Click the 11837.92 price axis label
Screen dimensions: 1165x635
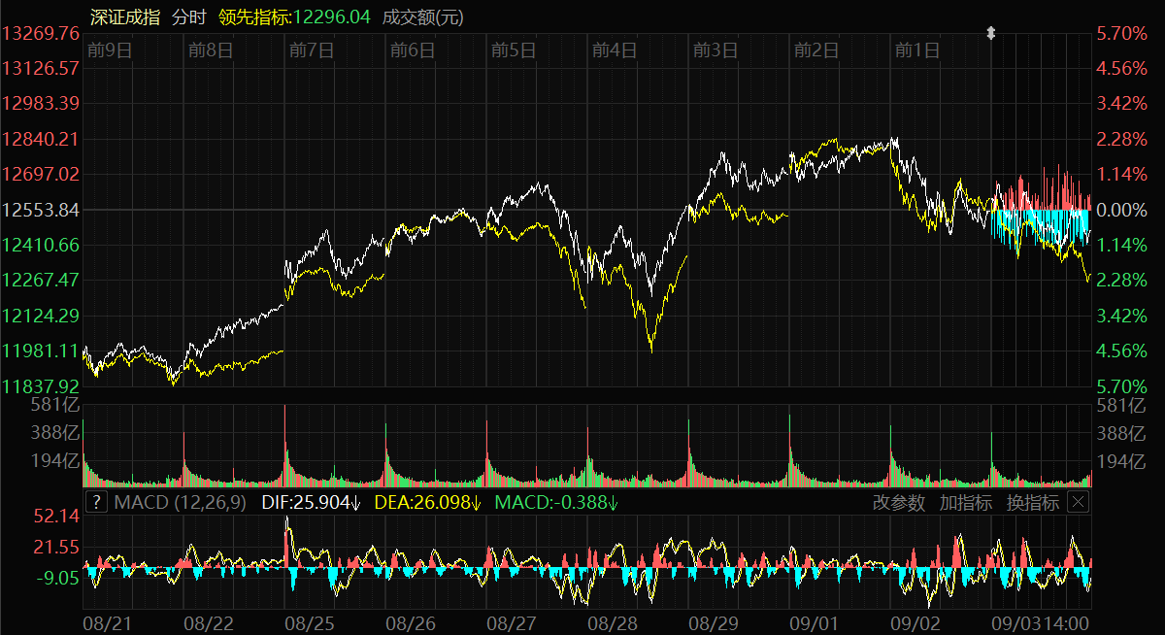(41, 386)
